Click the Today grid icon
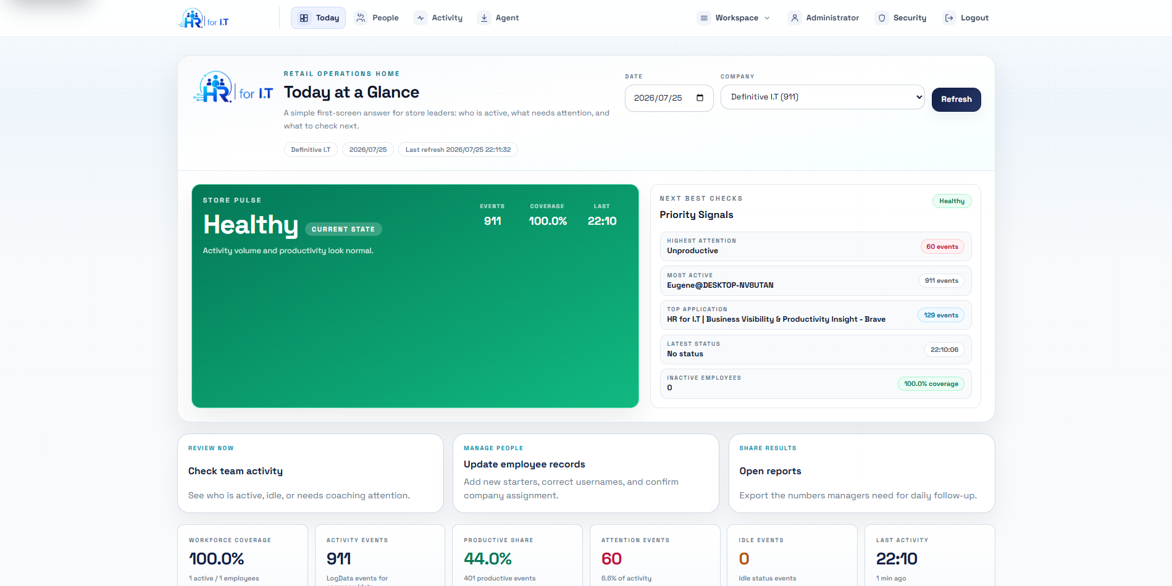The height and width of the screenshot is (586, 1172). click(x=304, y=18)
